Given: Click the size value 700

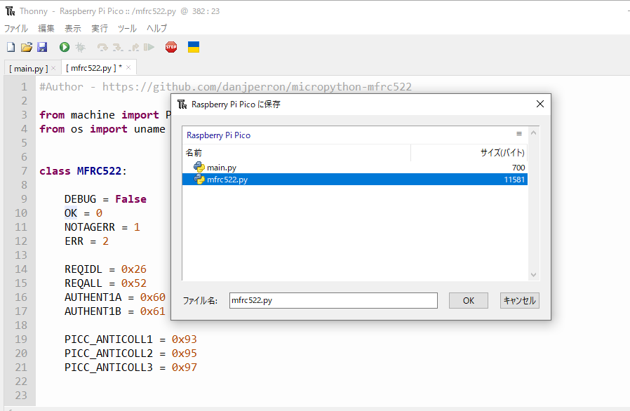Looking at the screenshot, I should pyautogui.click(x=518, y=168).
